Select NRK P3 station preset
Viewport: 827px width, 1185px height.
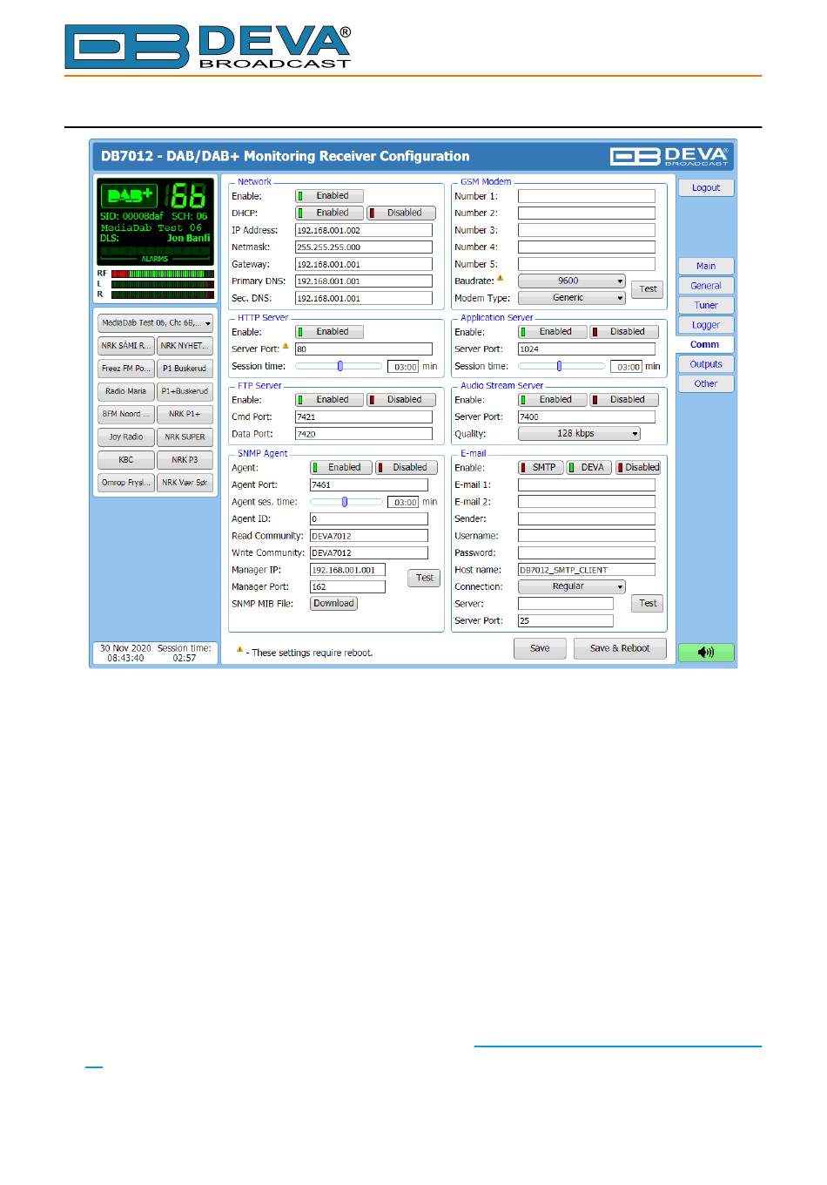[x=185, y=460]
